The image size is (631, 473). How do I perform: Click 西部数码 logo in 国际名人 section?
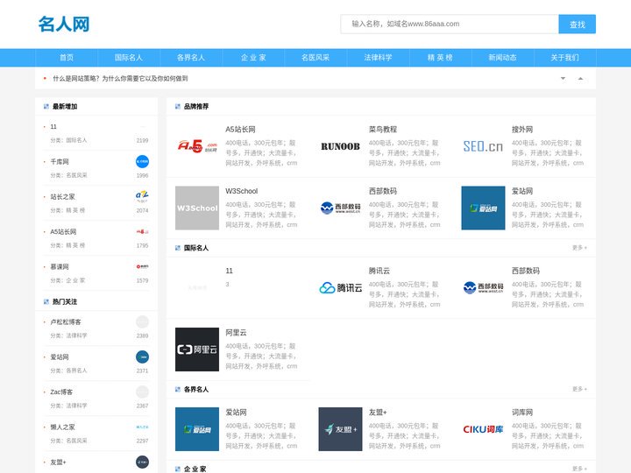[x=483, y=287]
